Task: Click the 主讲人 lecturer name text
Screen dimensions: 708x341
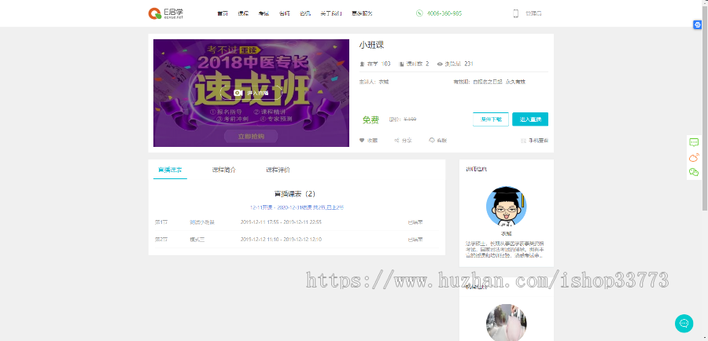Action: (374, 82)
